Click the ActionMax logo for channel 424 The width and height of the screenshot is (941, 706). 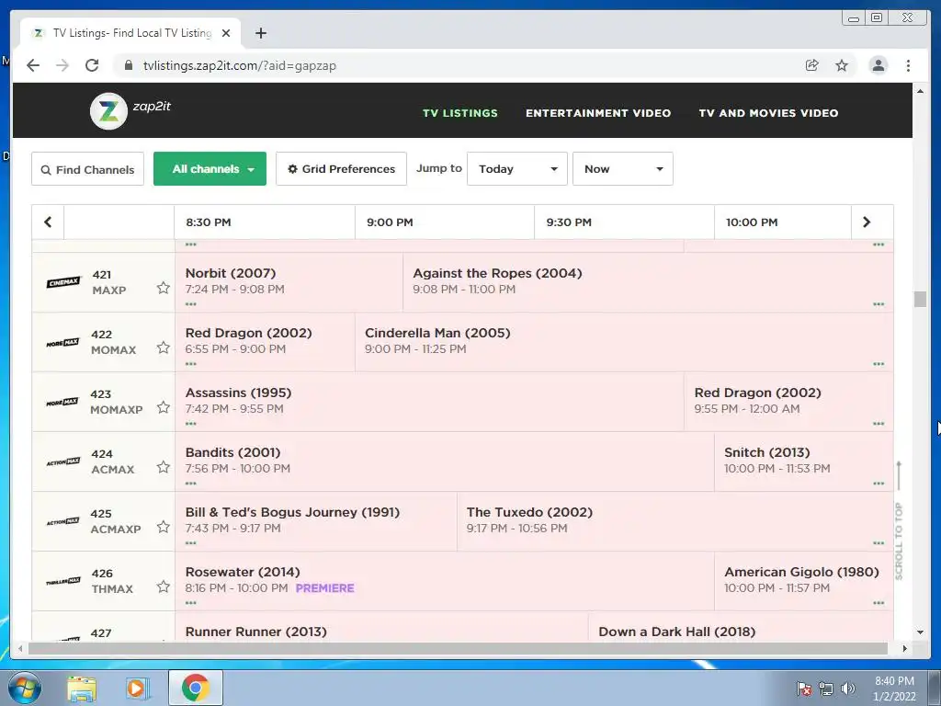point(63,461)
